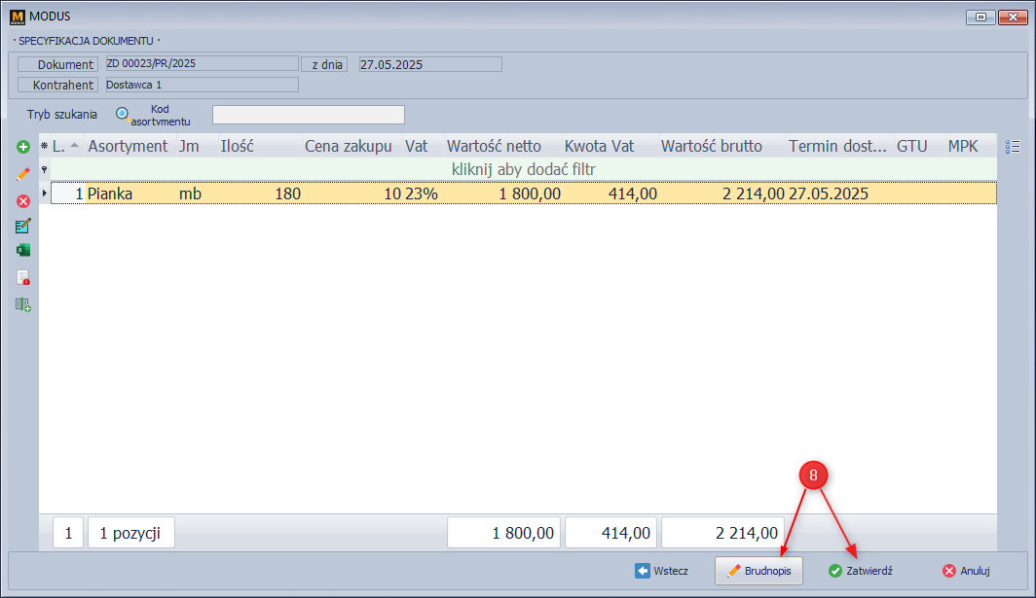The height and width of the screenshot is (598, 1036).
Task: Click the add columns icon in sidebar
Action: tap(23, 304)
